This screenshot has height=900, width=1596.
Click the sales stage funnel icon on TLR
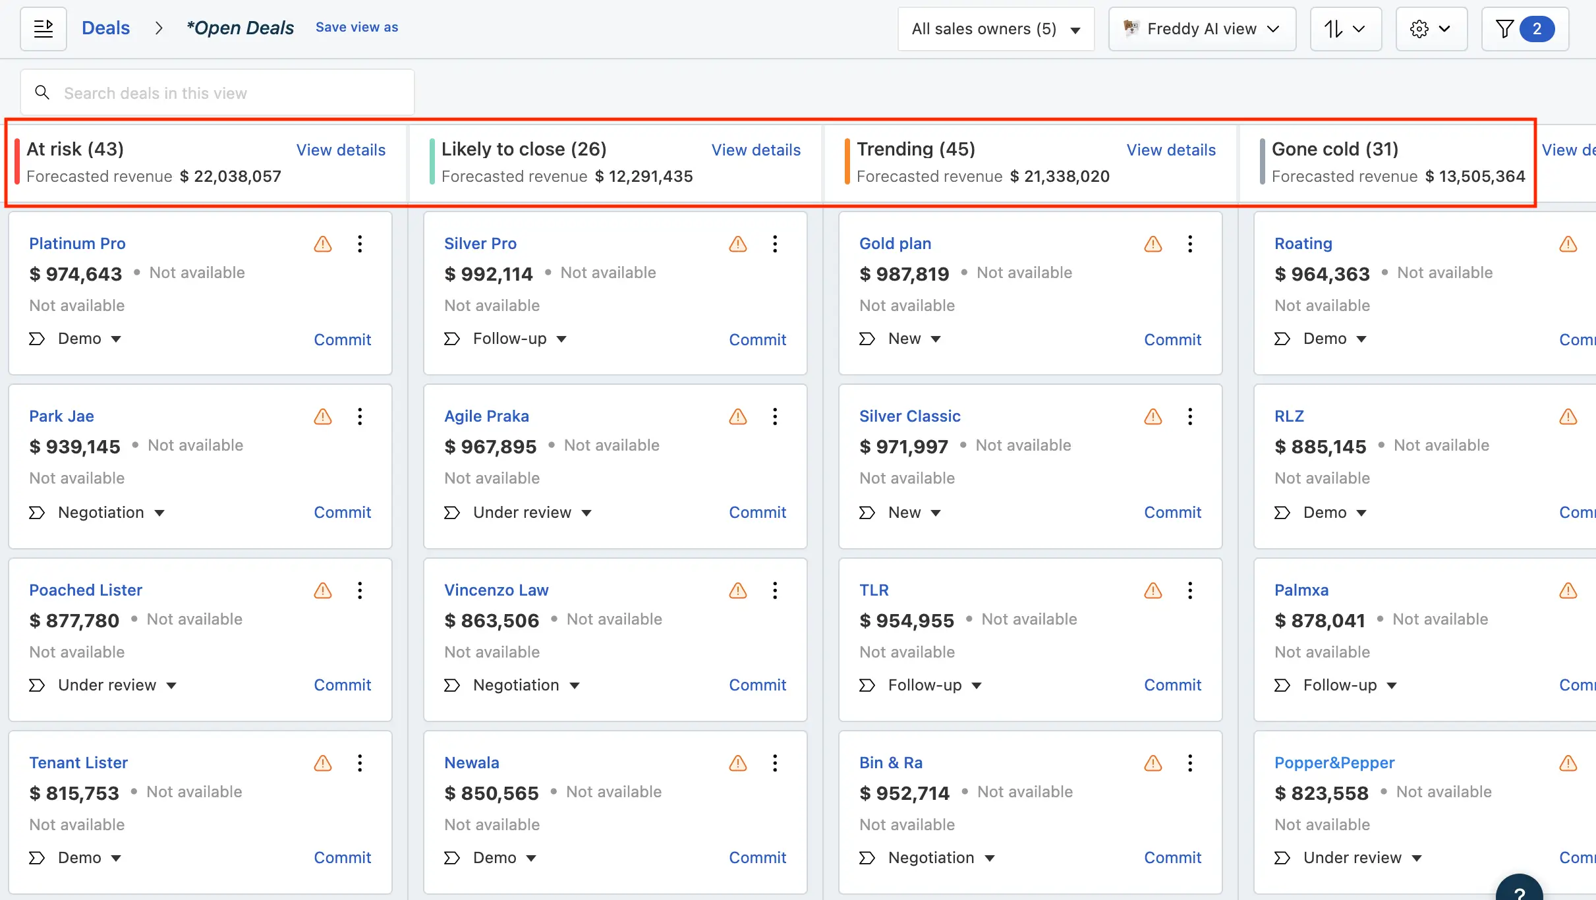pos(867,685)
